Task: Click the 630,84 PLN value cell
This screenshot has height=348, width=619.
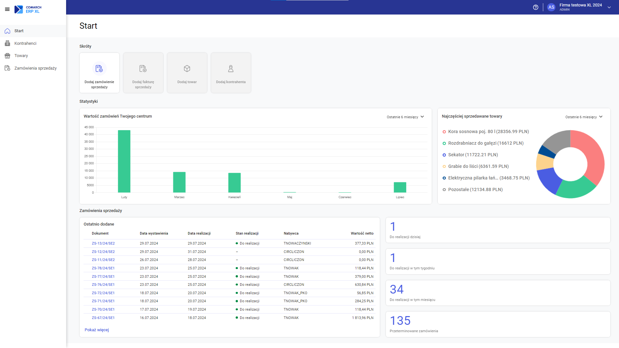Action: (x=364, y=285)
